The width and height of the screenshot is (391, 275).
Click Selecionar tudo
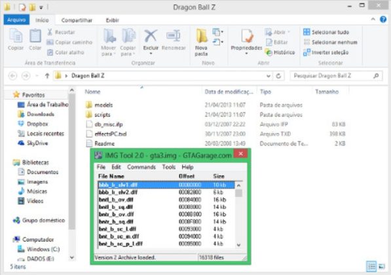tap(326, 32)
